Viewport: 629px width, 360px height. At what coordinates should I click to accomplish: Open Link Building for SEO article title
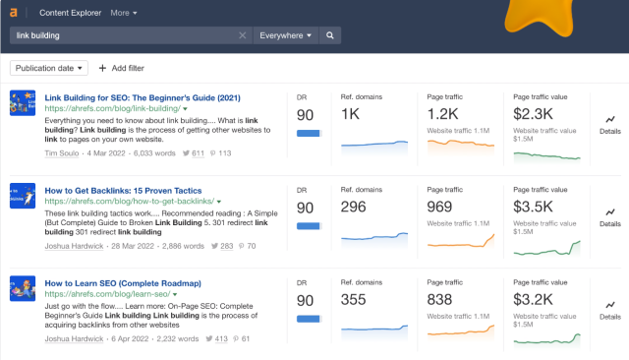point(143,97)
